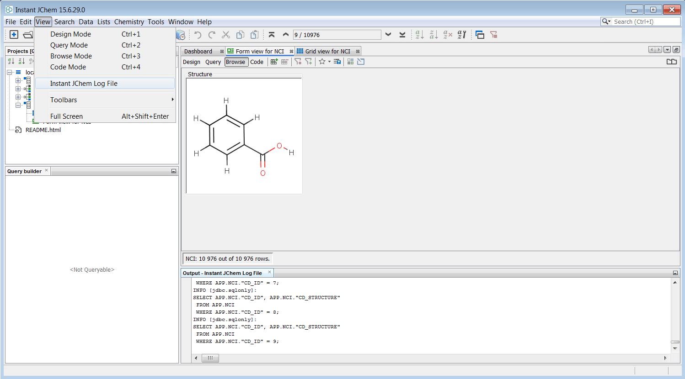This screenshot has height=379, width=685.
Task: Open advanced sort options icon
Action: point(461,34)
